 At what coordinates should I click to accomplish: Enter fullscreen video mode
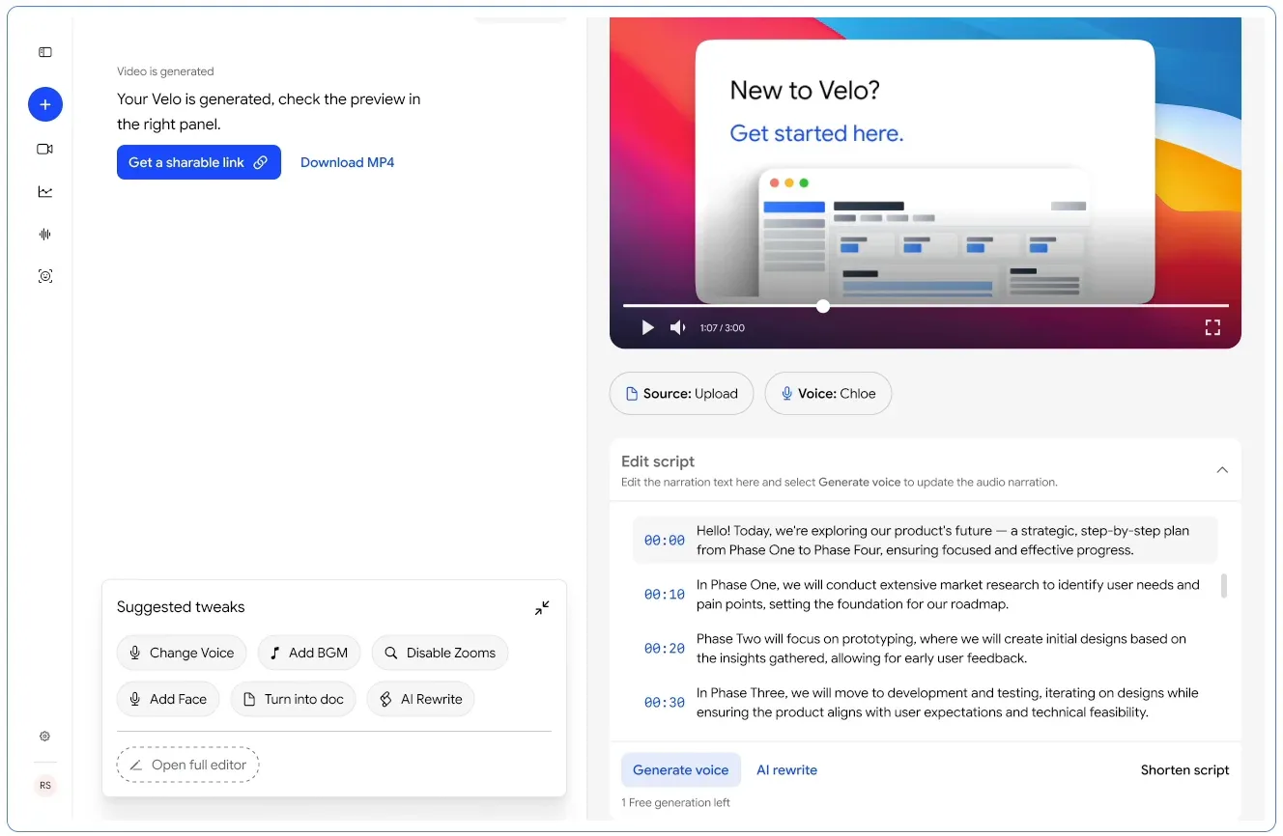[x=1212, y=328]
